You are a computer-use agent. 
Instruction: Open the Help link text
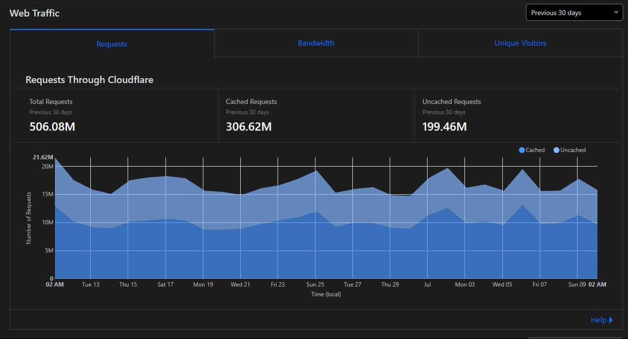pos(598,320)
